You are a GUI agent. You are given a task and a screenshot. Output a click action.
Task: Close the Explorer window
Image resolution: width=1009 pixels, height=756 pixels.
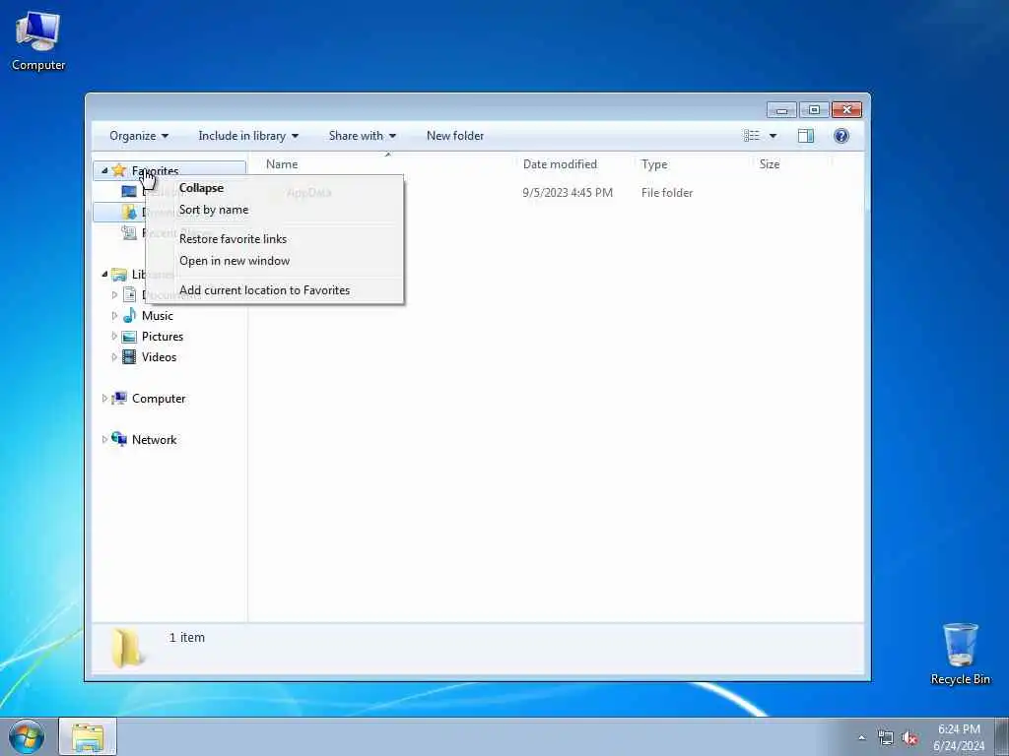(x=846, y=110)
